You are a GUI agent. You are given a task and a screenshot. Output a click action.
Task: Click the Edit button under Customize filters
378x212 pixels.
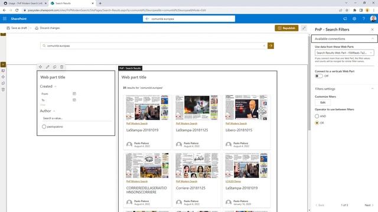click(322, 102)
